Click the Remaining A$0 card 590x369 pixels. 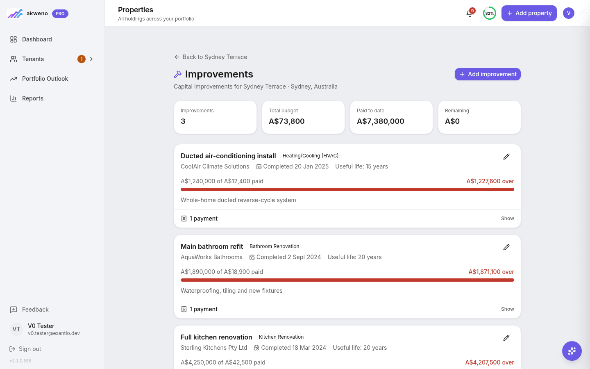(479, 117)
